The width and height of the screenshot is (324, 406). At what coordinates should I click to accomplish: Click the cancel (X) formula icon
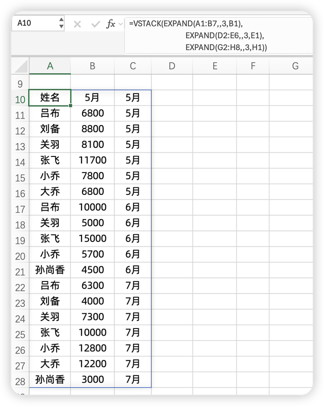[77, 24]
